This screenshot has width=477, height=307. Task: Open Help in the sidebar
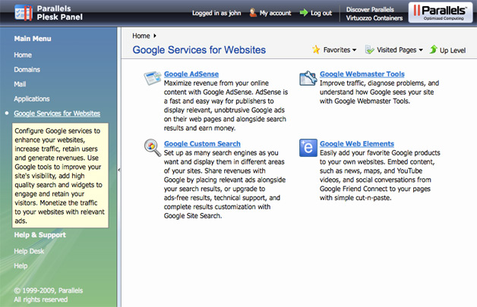pos(21,266)
